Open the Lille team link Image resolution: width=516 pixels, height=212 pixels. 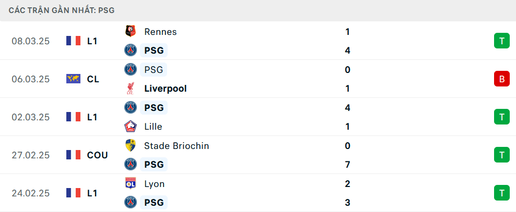153,127
